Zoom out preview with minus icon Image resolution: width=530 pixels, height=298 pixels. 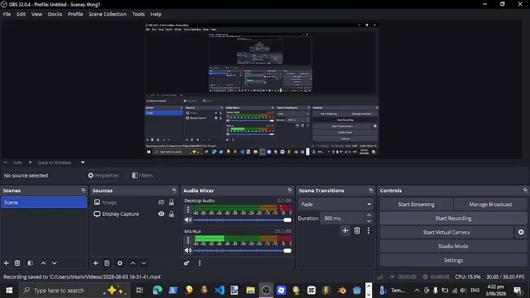(x=5, y=163)
